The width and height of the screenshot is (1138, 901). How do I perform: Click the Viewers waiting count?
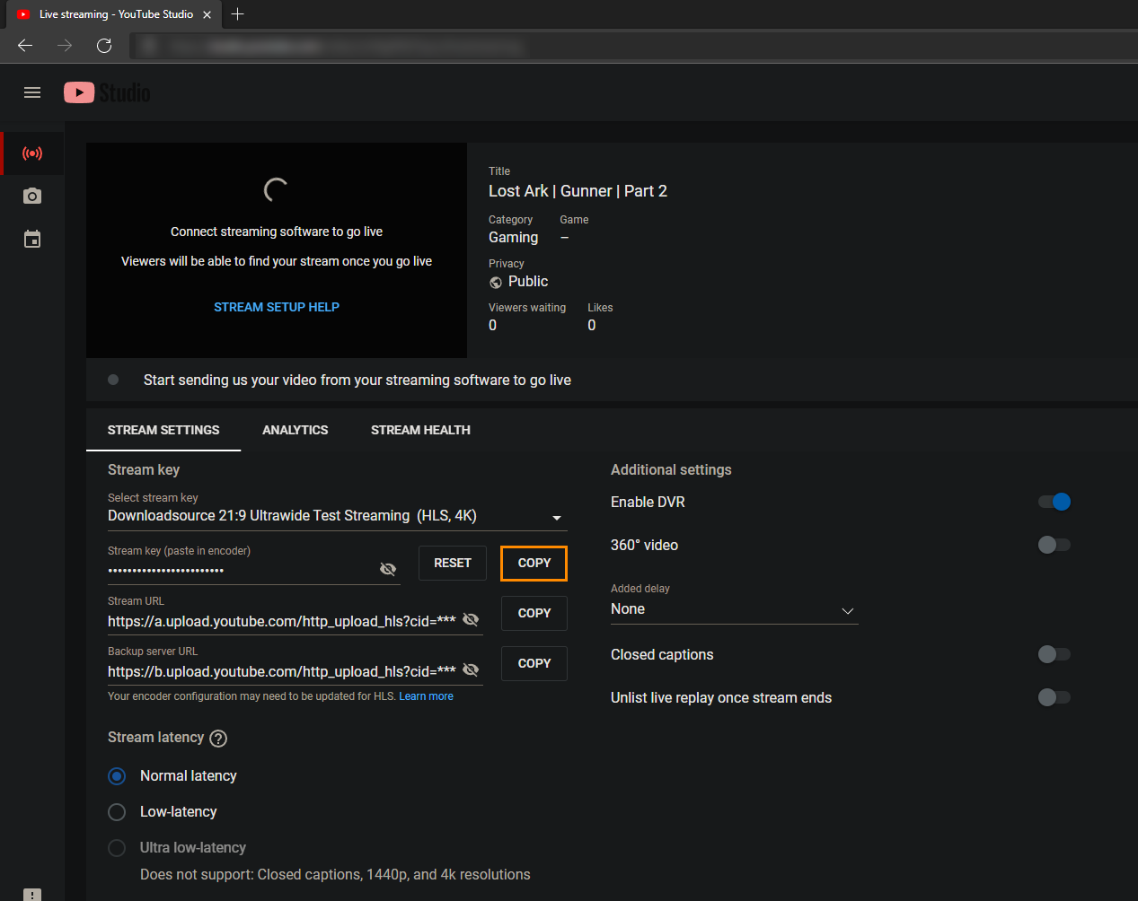pos(492,326)
